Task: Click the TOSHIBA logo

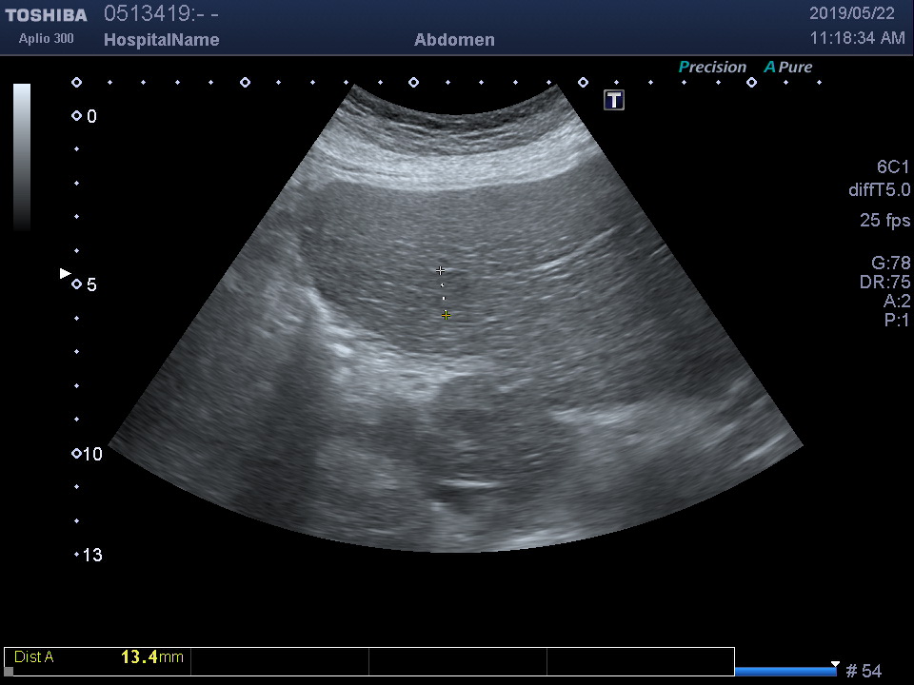Action: click(46, 15)
